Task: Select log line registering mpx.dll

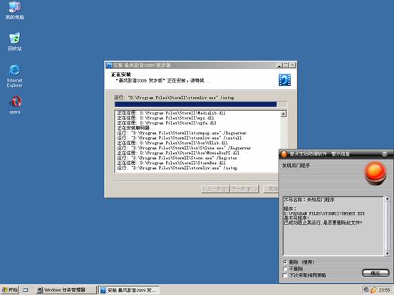Action: (165, 118)
